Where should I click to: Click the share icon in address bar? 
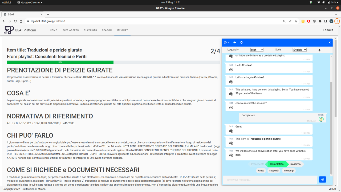point(290,21)
